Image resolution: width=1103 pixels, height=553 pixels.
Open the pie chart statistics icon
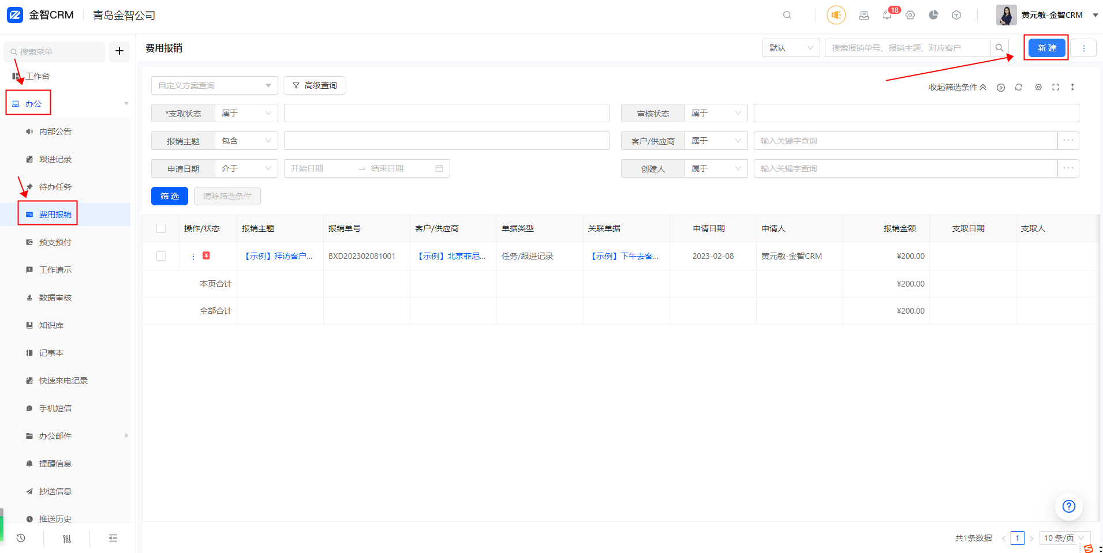point(933,15)
